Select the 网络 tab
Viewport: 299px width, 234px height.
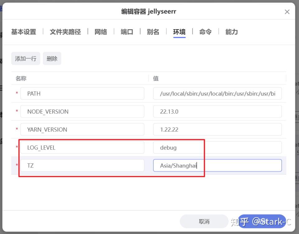(x=101, y=31)
